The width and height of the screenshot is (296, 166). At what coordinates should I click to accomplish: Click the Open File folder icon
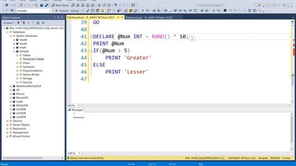pos(37,5)
